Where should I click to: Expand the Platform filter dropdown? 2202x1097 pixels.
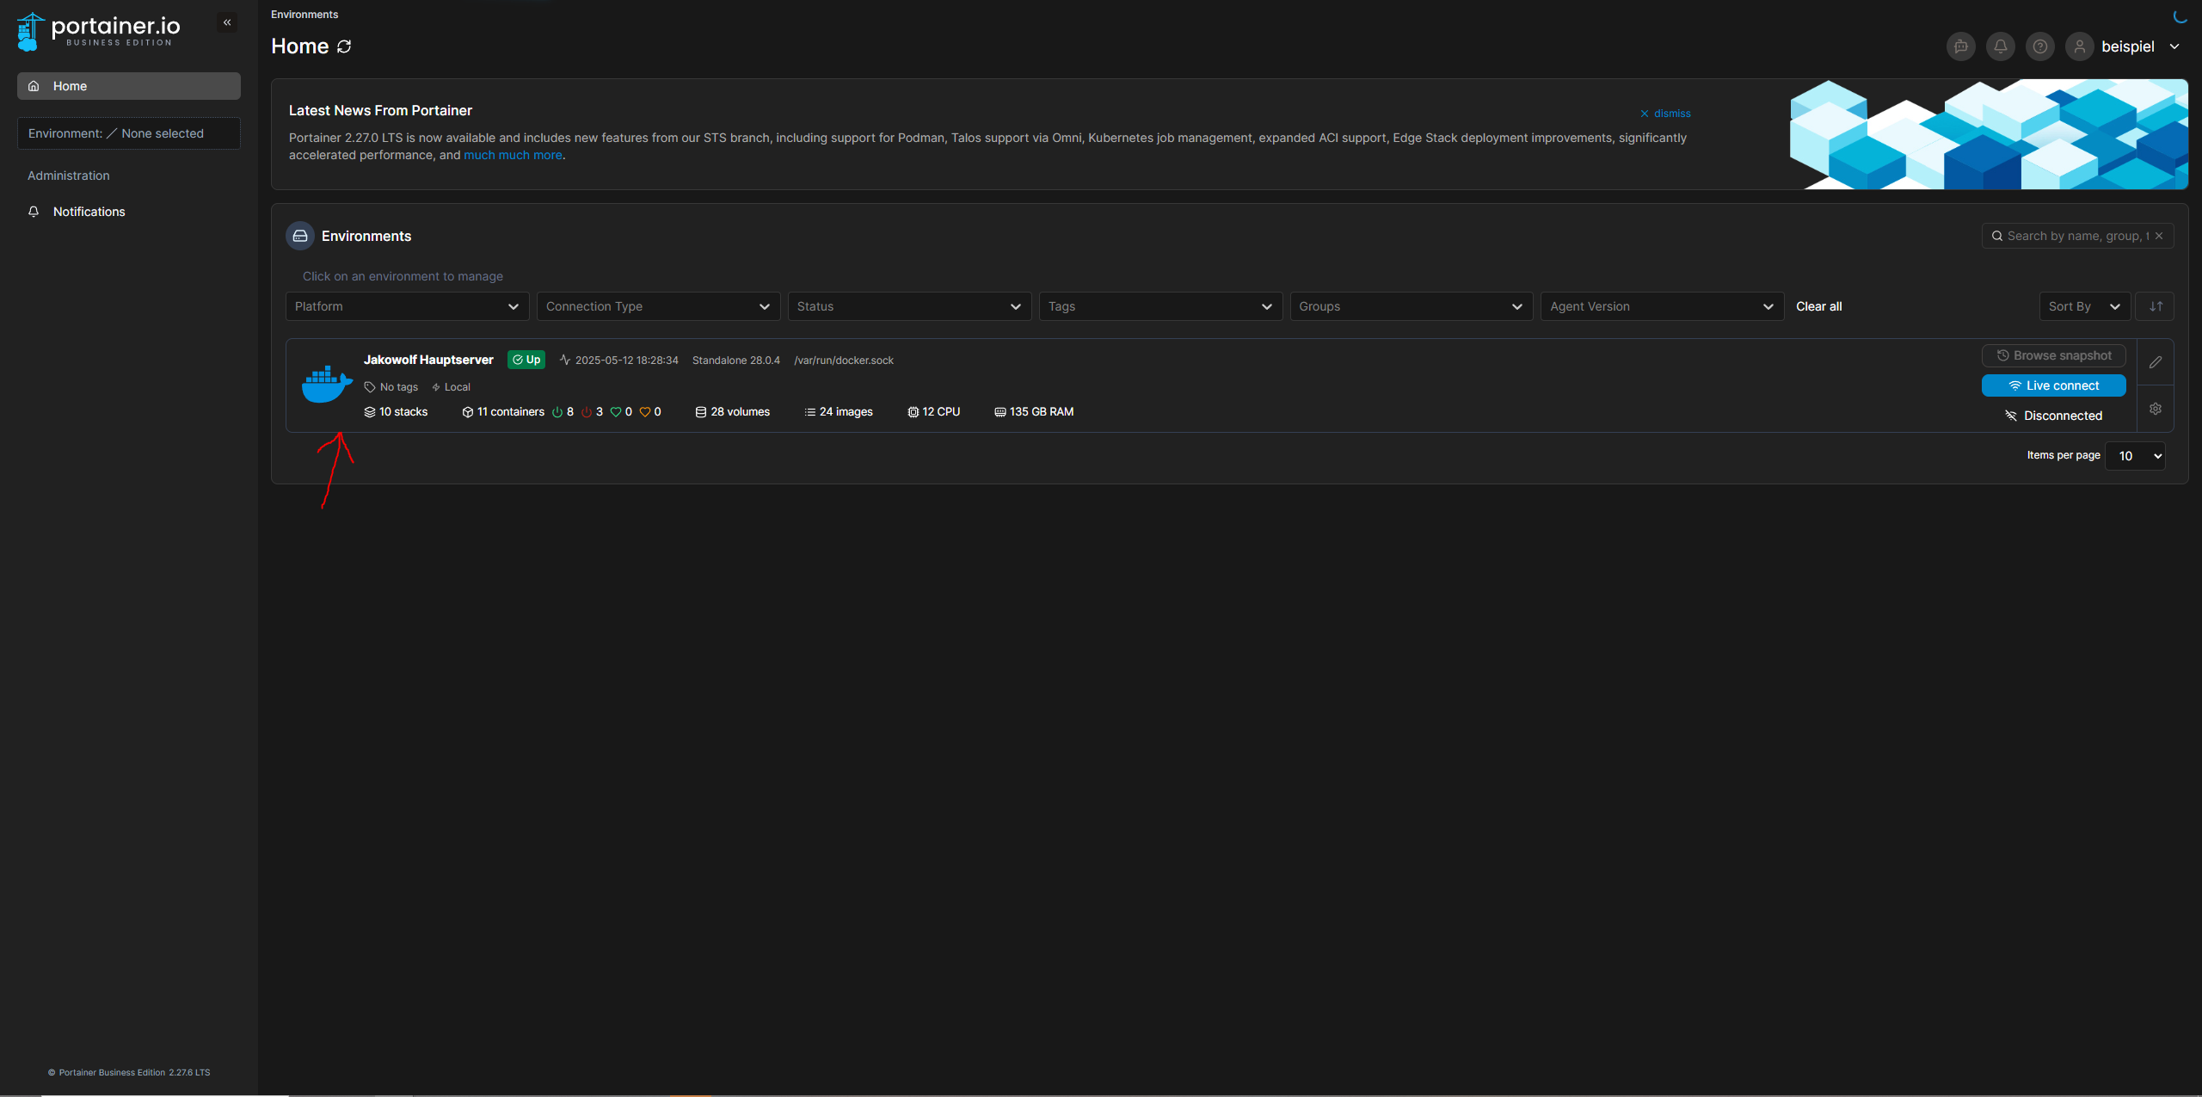[x=406, y=306]
